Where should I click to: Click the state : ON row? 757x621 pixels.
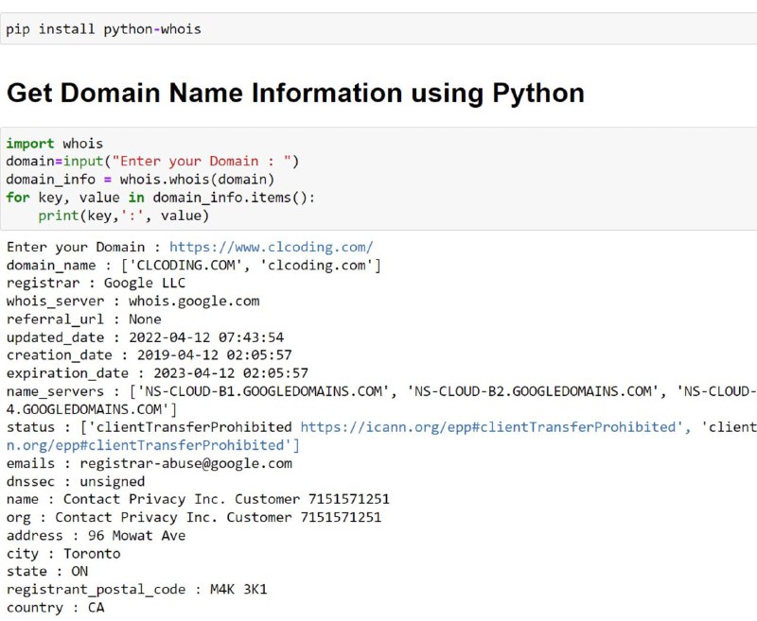coord(46,571)
